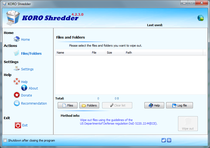Click the Files/Folders sheet icon

17,53
